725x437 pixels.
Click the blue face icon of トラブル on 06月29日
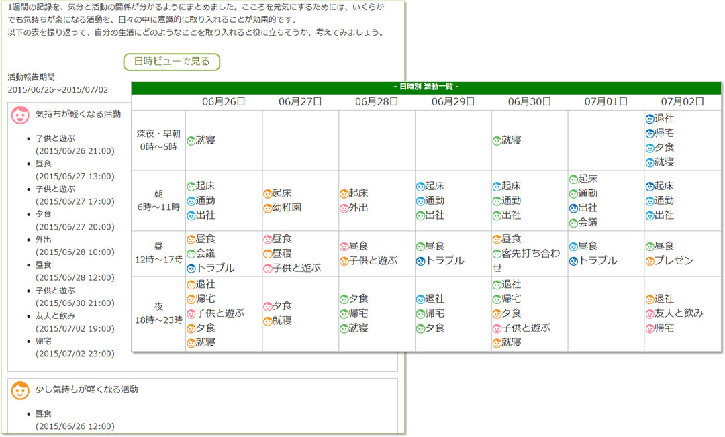[x=420, y=261]
